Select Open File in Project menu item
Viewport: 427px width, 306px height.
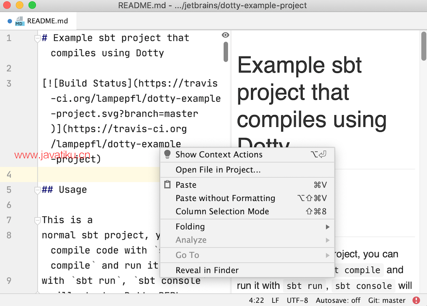[218, 170]
